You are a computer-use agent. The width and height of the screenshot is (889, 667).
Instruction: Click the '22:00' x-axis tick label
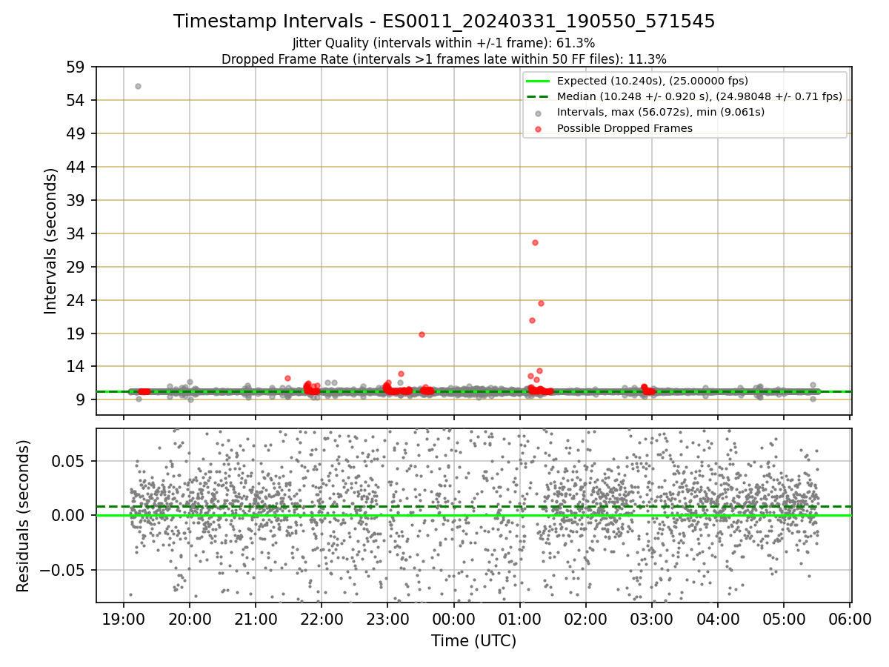click(x=322, y=620)
